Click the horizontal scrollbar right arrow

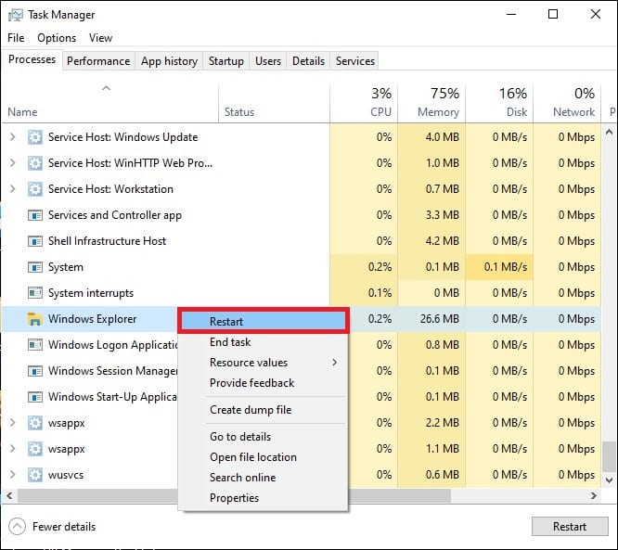[x=594, y=495]
